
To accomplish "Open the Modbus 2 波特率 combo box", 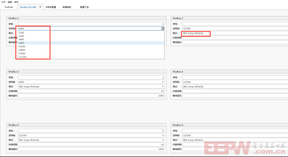I will tap(235, 28).
